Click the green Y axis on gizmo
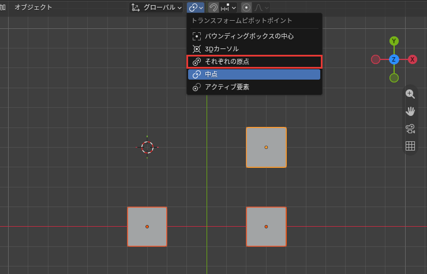The height and width of the screenshot is (274, 427). click(394, 41)
